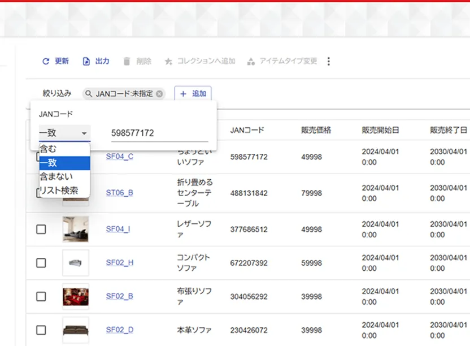Click the 出力 export icon
This screenshot has height=346, width=470.
tap(86, 62)
